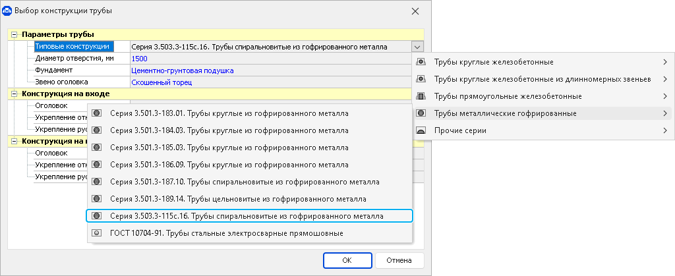This screenshot has width=675, height=276.
Task: Open Трубы круглые железобетонные из длинномерных звеньев
Action: [542, 80]
